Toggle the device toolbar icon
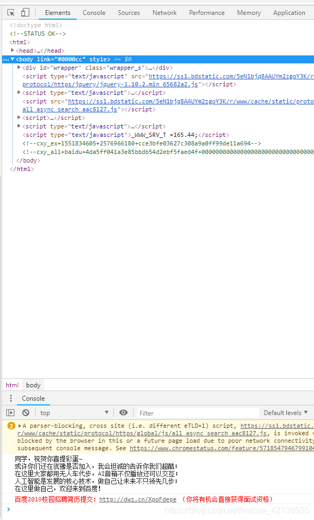Image resolution: width=314 pixels, height=520 pixels. (x=25, y=13)
